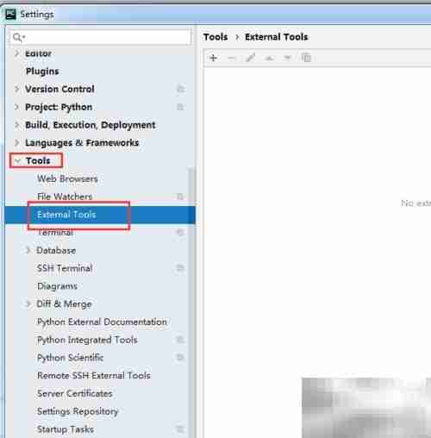Screen dimensions: 431x438
Task: Click the move up arrow icon
Action: click(x=269, y=59)
